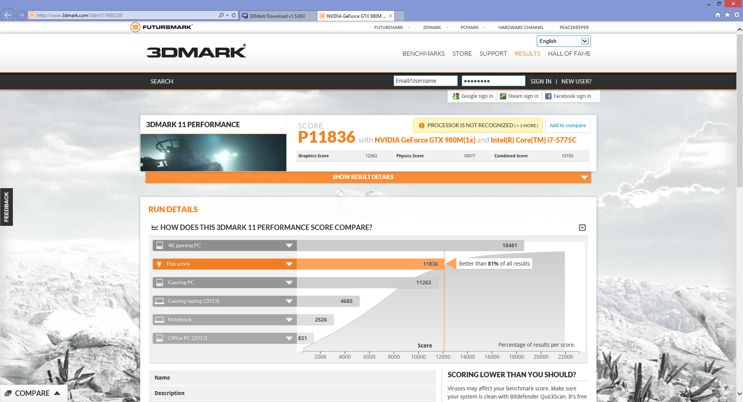Viewport: 743px width, 402px height.
Task: Open the Search link
Action: pyautogui.click(x=162, y=82)
